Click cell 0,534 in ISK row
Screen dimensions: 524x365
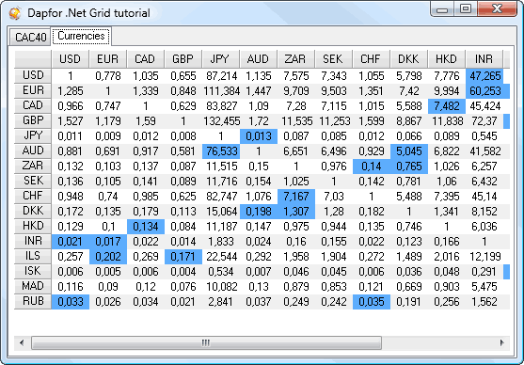tap(221, 272)
